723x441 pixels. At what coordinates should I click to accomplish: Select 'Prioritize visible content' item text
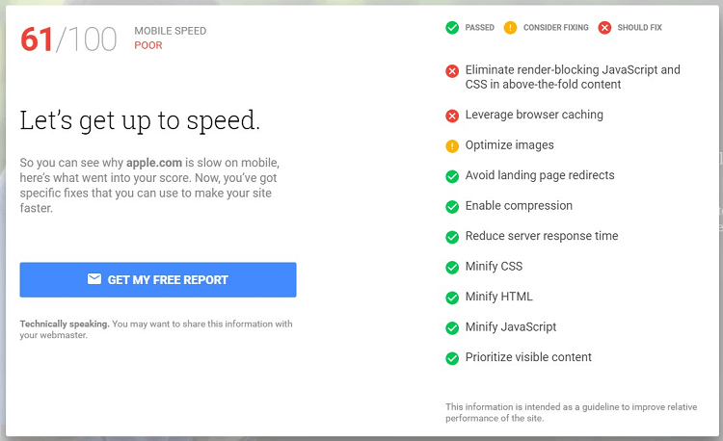tap(528, 357)
